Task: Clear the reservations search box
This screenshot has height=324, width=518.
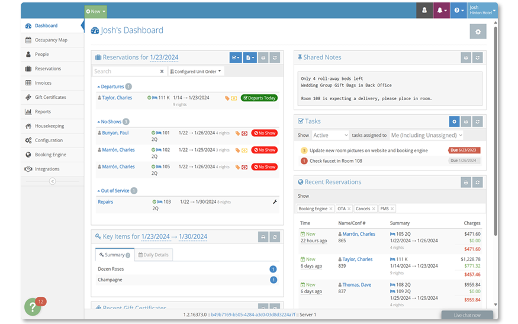Action: [x=162, y=72]
